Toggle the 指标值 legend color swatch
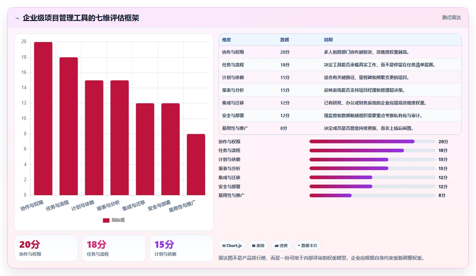The image size is (476, 276). [106, 220]
